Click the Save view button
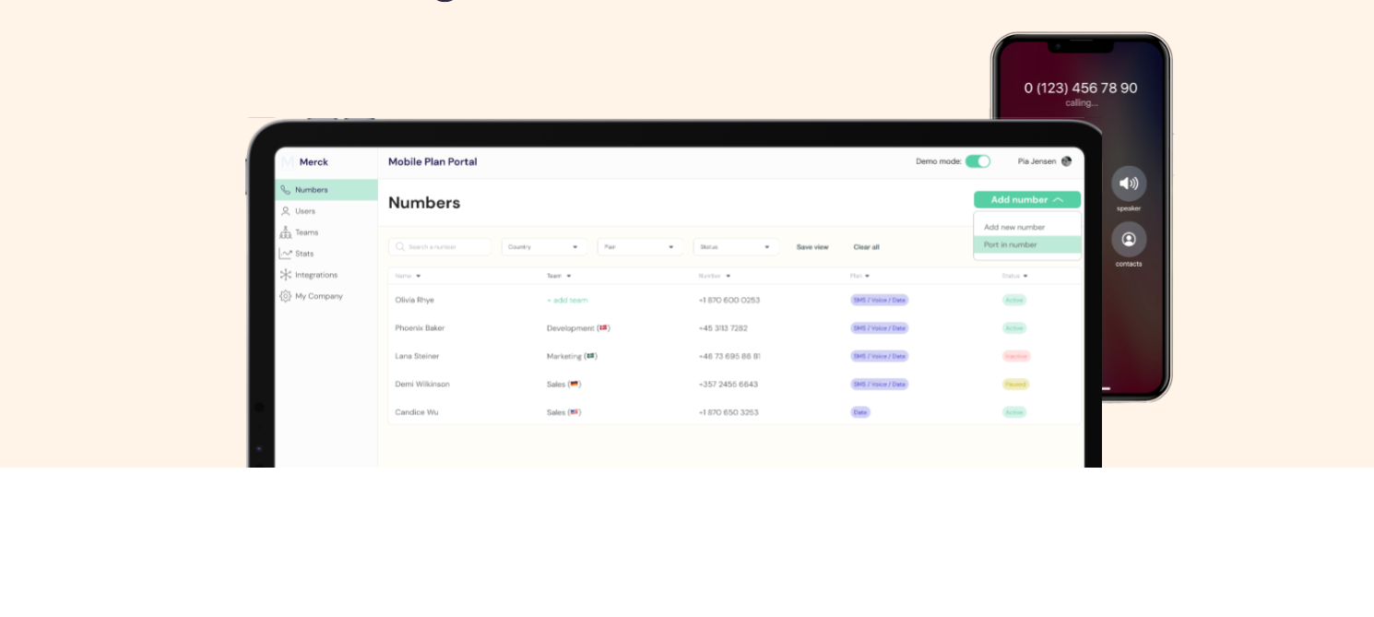 coord(812,246)
